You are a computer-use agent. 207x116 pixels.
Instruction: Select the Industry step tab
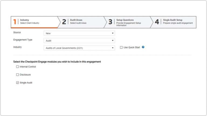[34, 22]
